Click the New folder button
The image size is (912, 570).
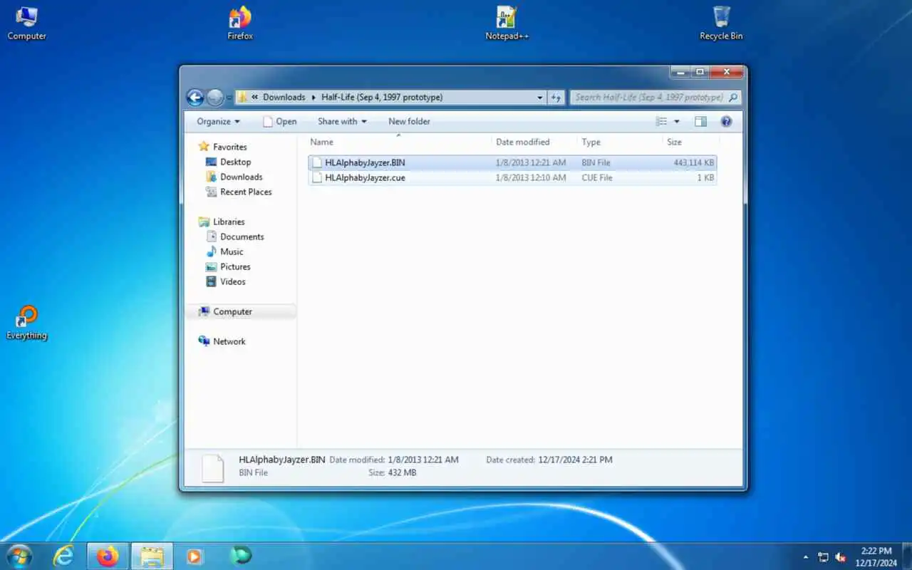click(409, 121)
